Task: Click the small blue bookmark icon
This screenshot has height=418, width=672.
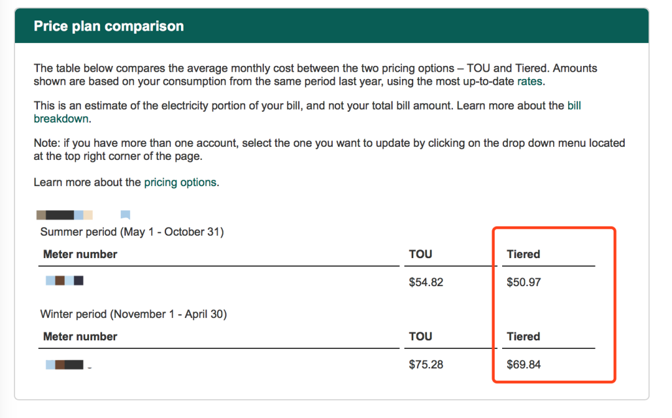Action: coord(125,215)
